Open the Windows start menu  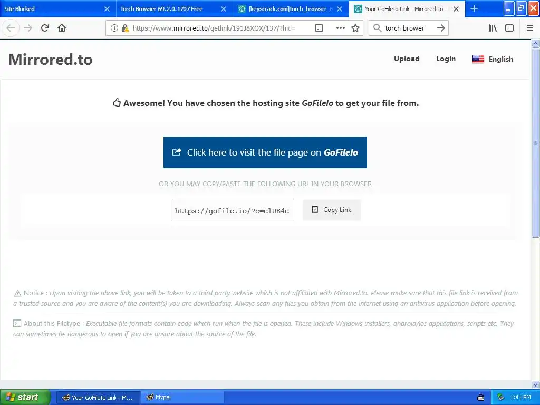coord(25,397)
